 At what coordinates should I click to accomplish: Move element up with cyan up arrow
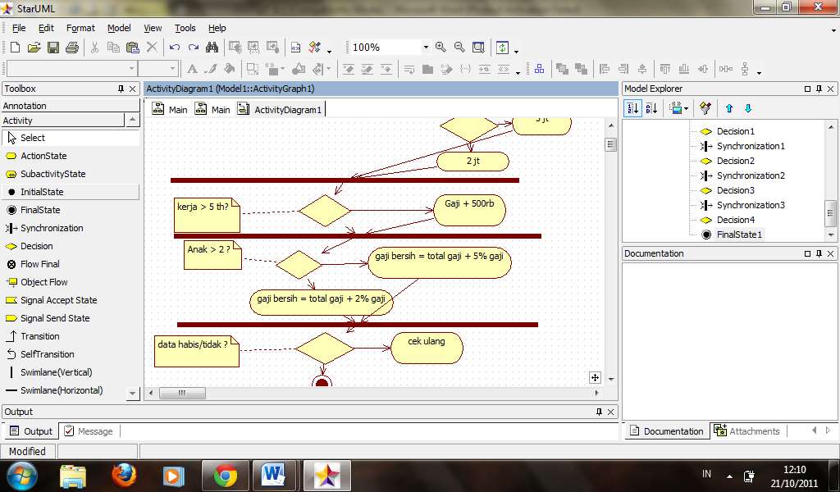click(729, 109)
